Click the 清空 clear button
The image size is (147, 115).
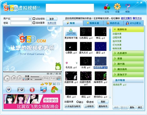[x=140, y=107]
